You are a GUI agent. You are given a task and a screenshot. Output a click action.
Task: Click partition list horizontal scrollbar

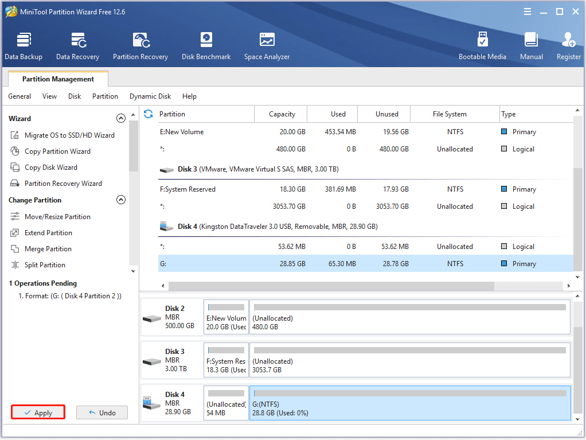tap(331, 286)
